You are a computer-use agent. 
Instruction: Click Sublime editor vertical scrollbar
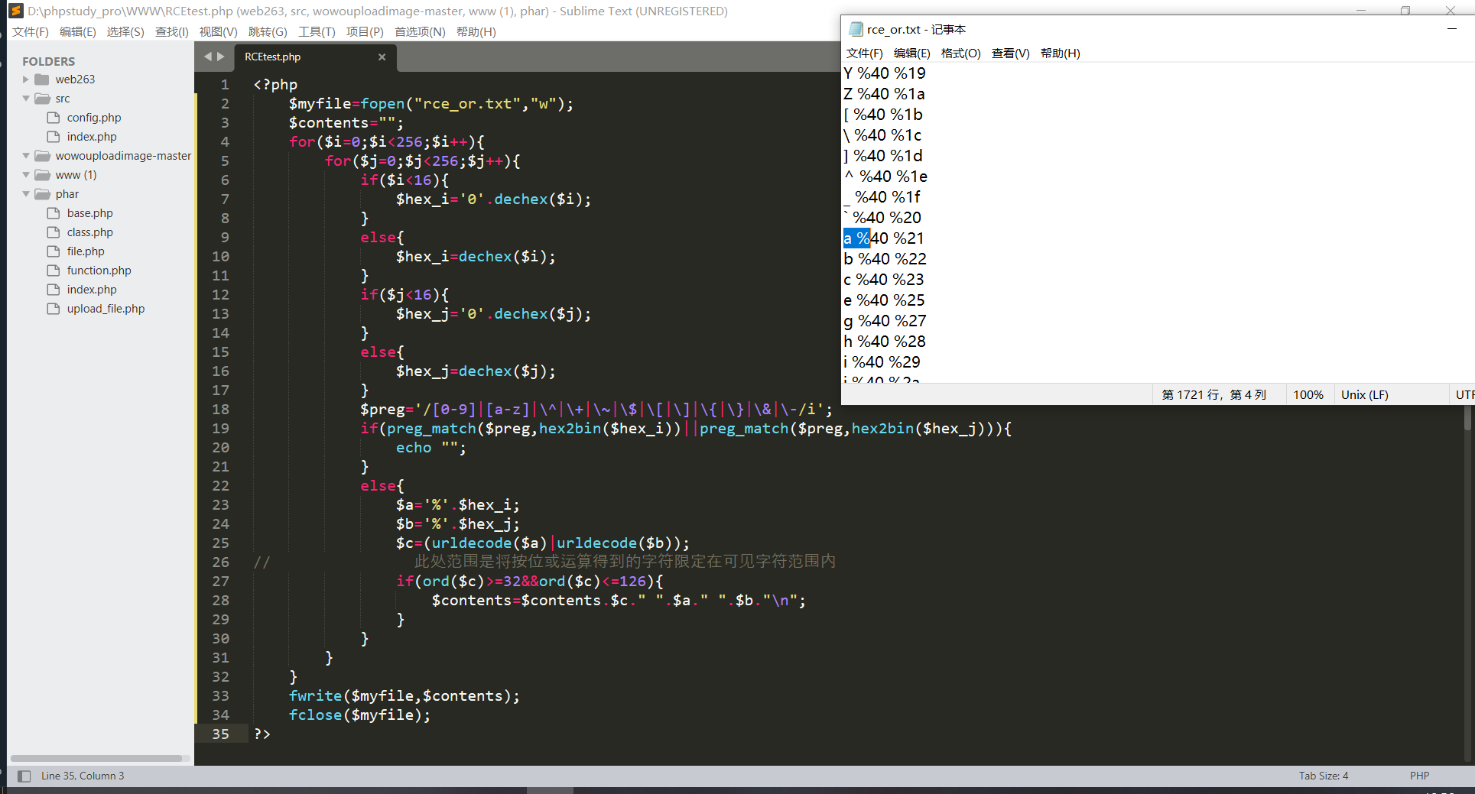1467,418
